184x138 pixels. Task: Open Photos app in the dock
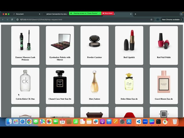point(49,122)
